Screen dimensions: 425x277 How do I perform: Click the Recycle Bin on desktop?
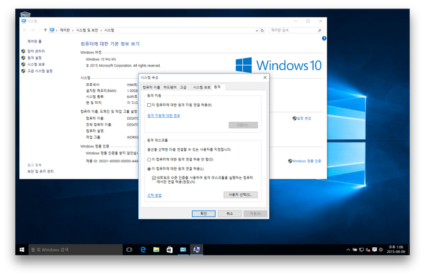pos(25,14)
